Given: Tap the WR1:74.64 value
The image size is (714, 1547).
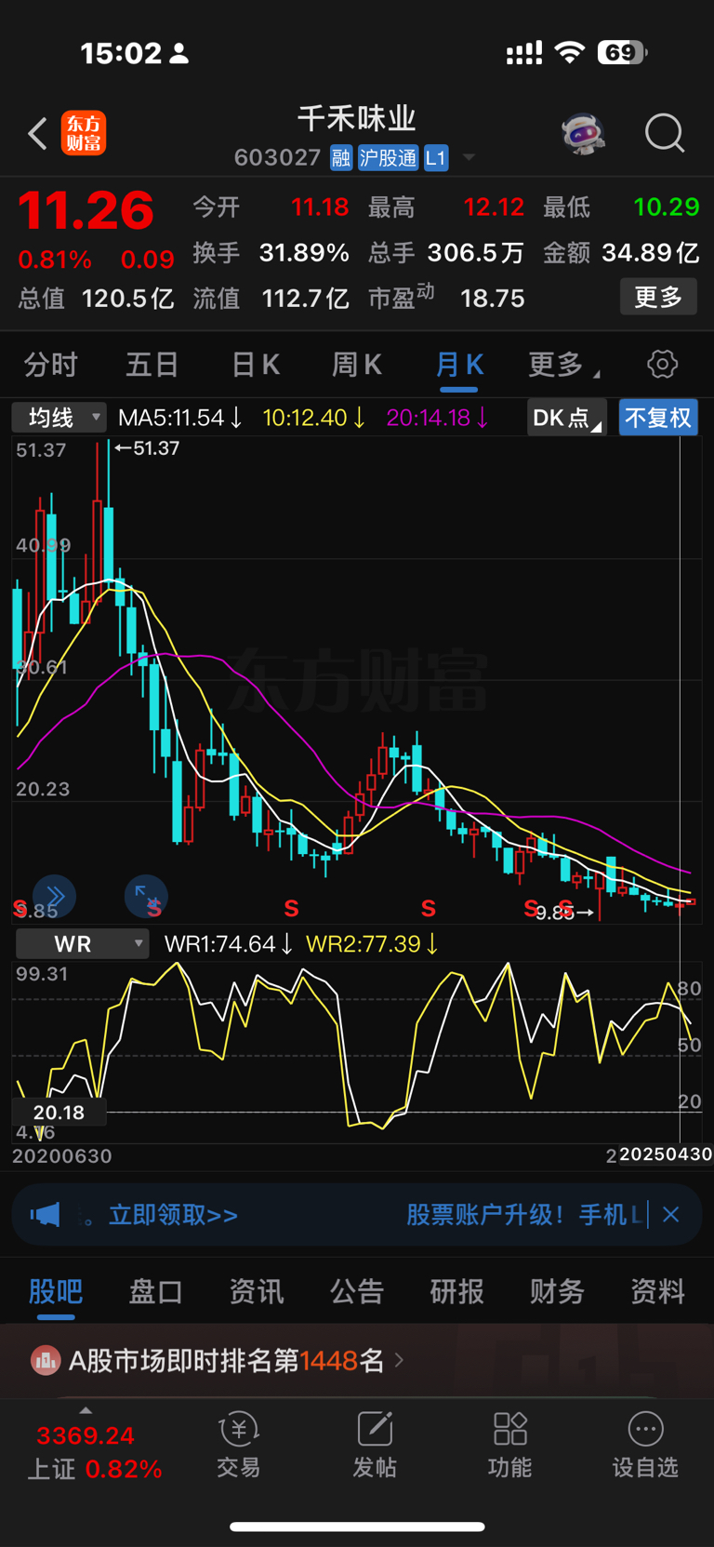Looking at the screenshot, I should [x=229, y=944].
